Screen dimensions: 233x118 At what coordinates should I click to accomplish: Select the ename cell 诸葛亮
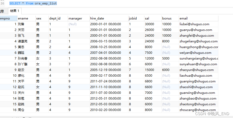pyautogui.click(x=26, y=41)
